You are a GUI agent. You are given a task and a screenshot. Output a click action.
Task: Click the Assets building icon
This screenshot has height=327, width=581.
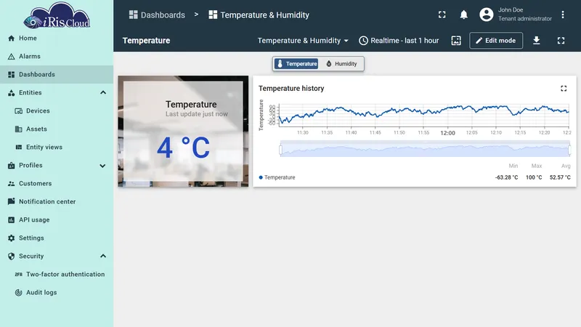pyautogui.click(x=19, y=129)
